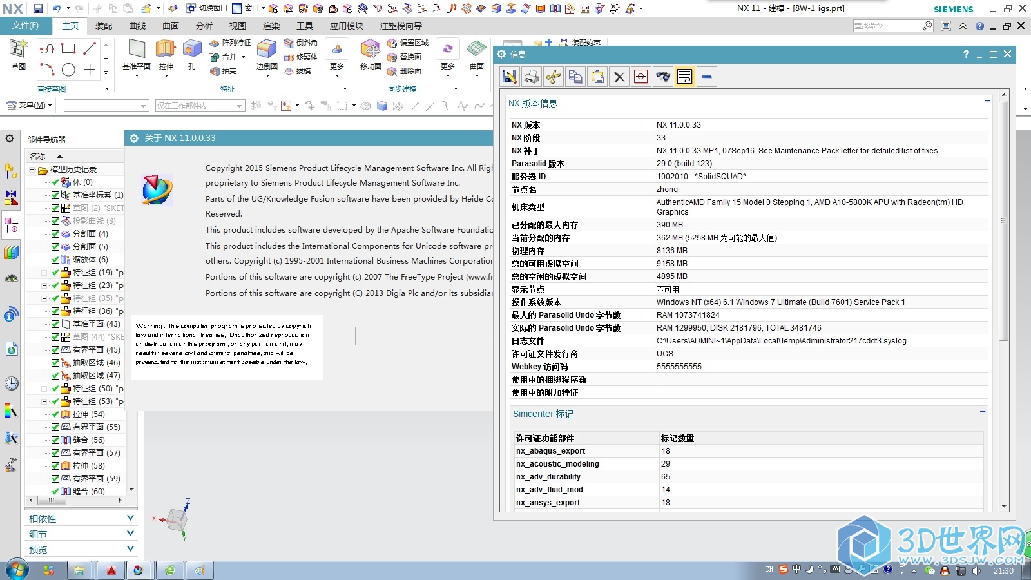This screenshot has width=1031, height=580.
Task: Select the arc sketch tool
Action: 47,70
